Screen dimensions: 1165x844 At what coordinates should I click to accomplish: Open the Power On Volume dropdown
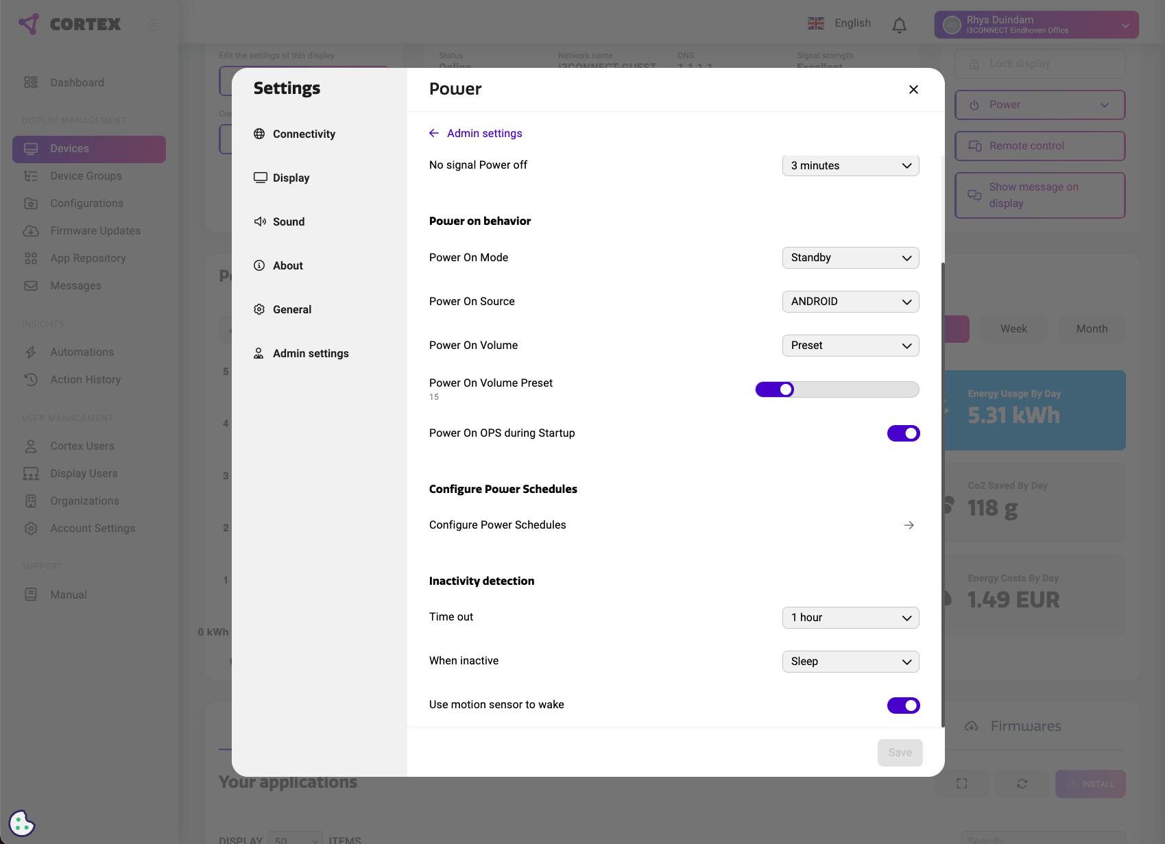(x=850, y=346)
